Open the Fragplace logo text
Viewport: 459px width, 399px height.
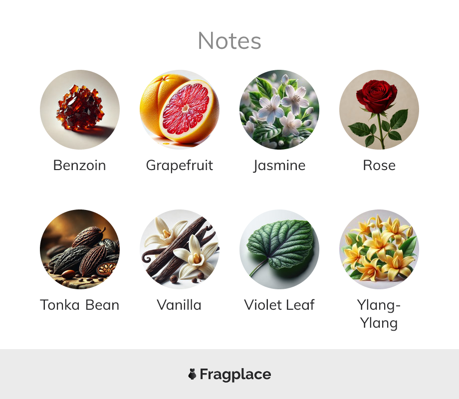click(235, 375)
